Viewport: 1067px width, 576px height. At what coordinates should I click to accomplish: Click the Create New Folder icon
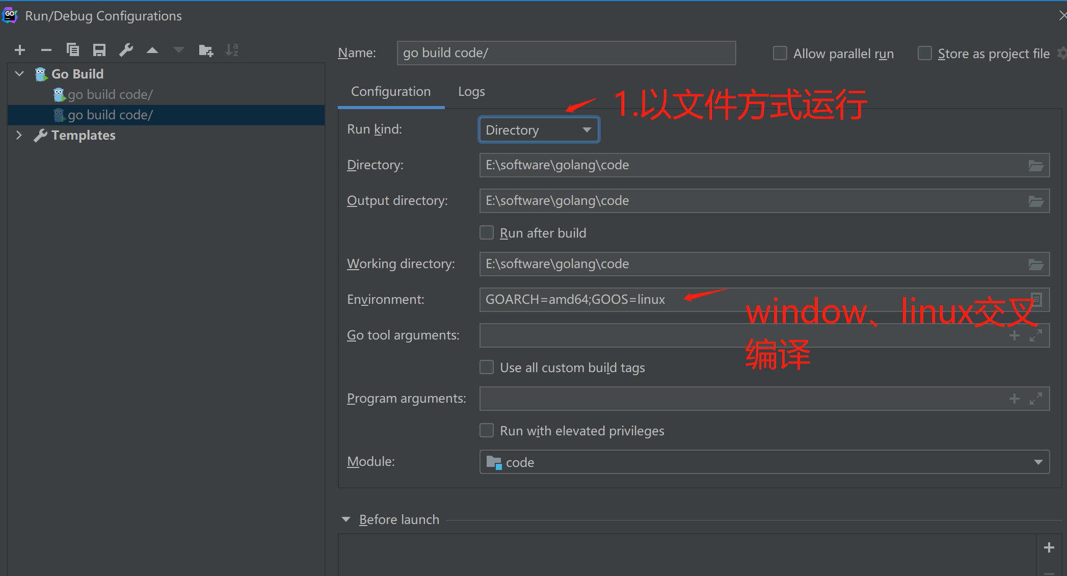206,50
